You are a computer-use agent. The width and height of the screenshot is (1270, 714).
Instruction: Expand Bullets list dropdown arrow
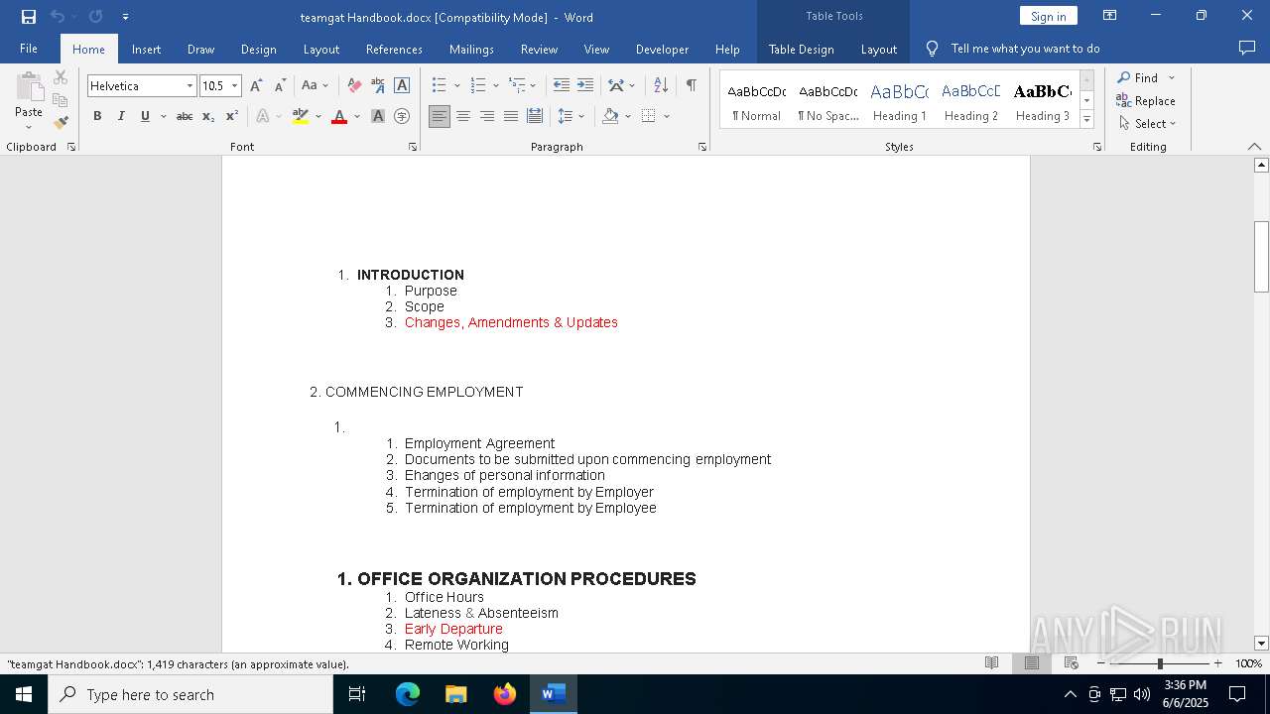455,86
